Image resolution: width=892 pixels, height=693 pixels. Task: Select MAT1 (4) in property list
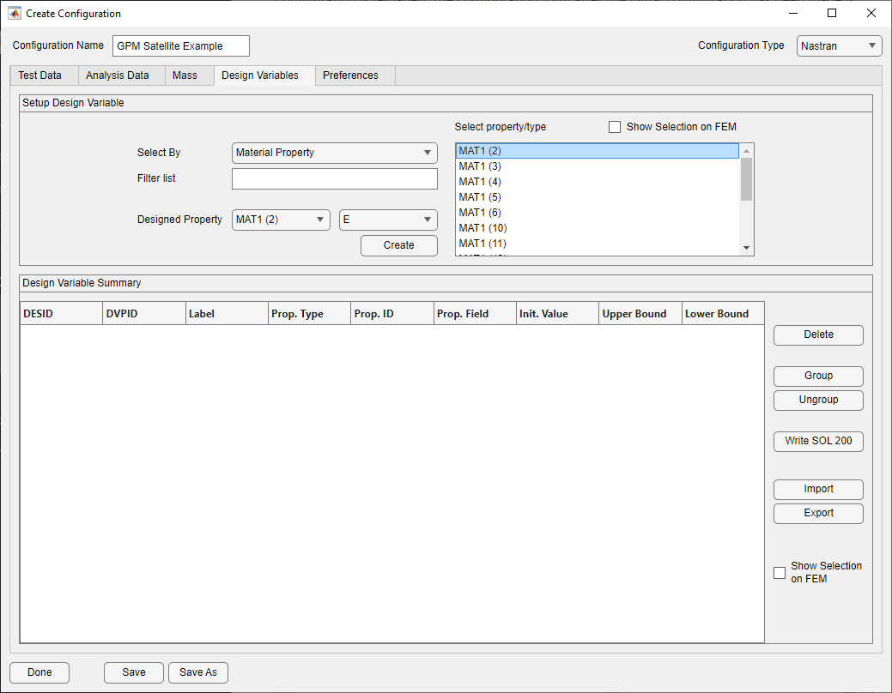598,181
